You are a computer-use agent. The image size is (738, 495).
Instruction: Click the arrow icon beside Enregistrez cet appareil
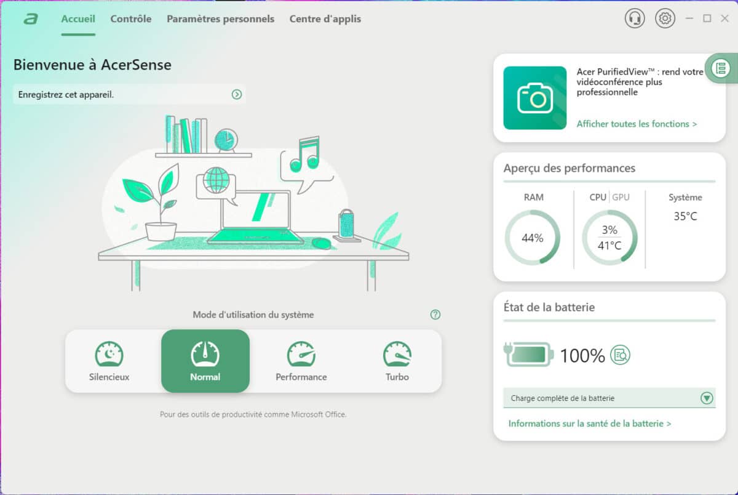pyautogui.click(x=237, y=94)
